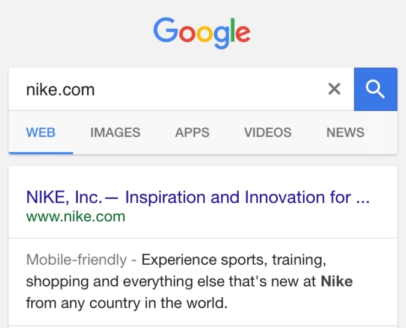Click the bold Nike word in the snippet
Image resolution: width=406 pixels, height=328 pixels.
[x=337, y=282]
